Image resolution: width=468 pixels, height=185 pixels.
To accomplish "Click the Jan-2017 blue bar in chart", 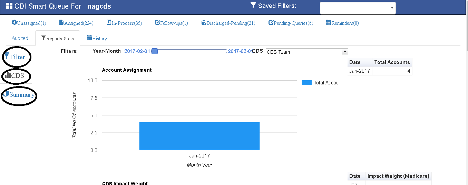I will coord(199,136).
